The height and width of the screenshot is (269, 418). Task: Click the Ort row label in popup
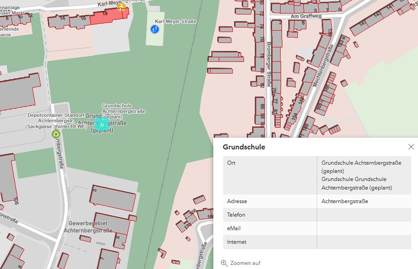pyautogui.click(x=231, y=163)
